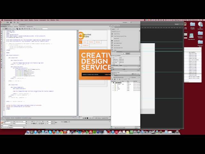Open Skype from the Dock
This screenshot has width=205, height=154.
50,132
